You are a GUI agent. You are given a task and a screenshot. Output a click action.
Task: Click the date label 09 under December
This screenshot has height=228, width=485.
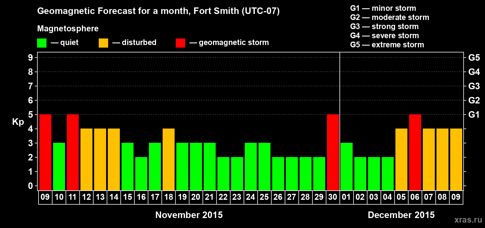(456, 197)
